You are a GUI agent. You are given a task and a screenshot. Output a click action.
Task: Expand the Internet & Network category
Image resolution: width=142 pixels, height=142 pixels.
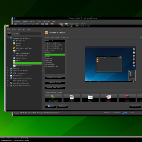[x=8, y=71]
